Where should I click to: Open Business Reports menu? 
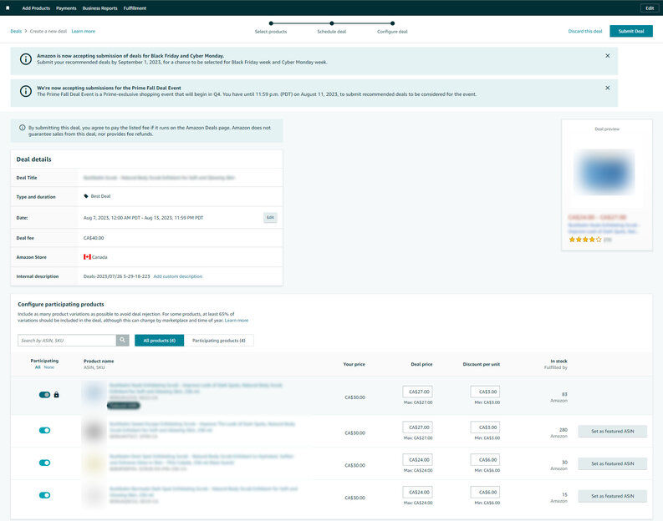pos(99,8)
